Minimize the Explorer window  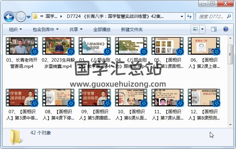[x=203, y=4]
